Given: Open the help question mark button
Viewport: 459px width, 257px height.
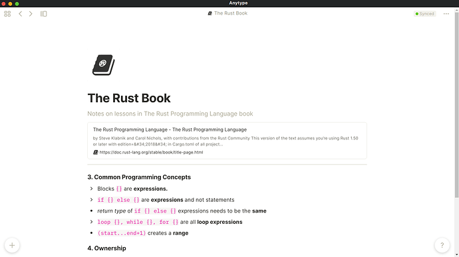Looking at the screenshot, I should point(442,245).
